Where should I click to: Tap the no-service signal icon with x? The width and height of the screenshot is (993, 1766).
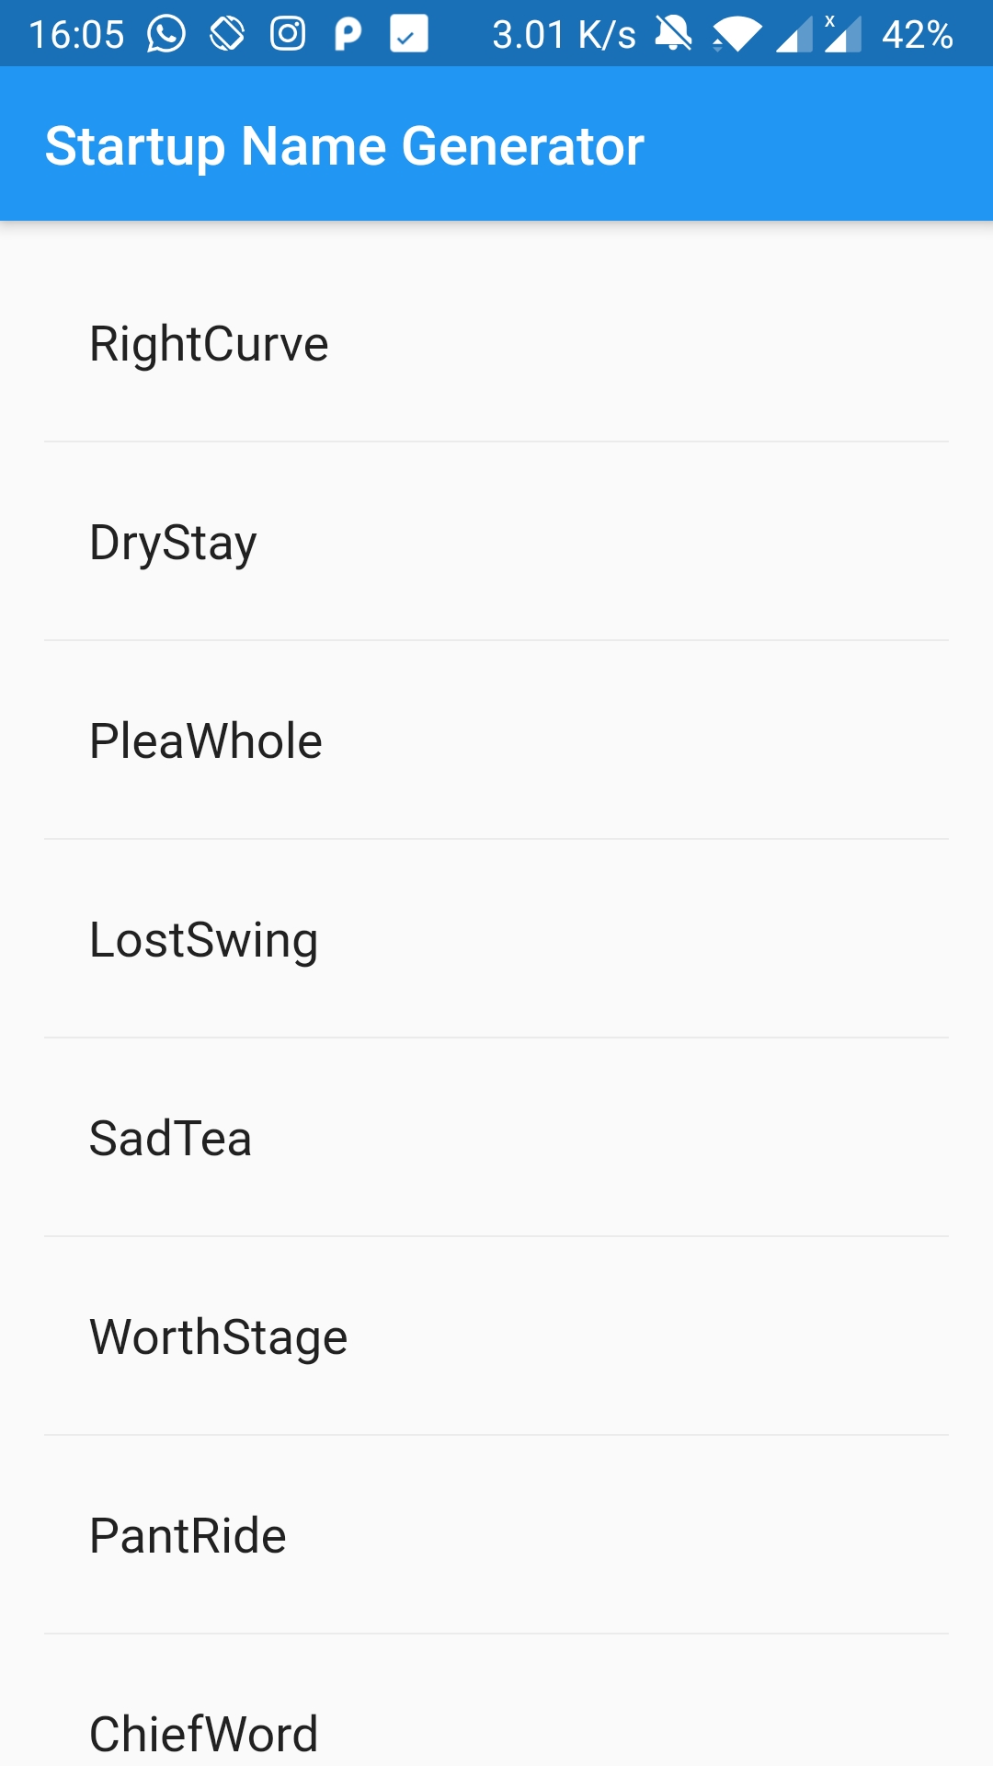pyautogui.click(x=842, y=35)
